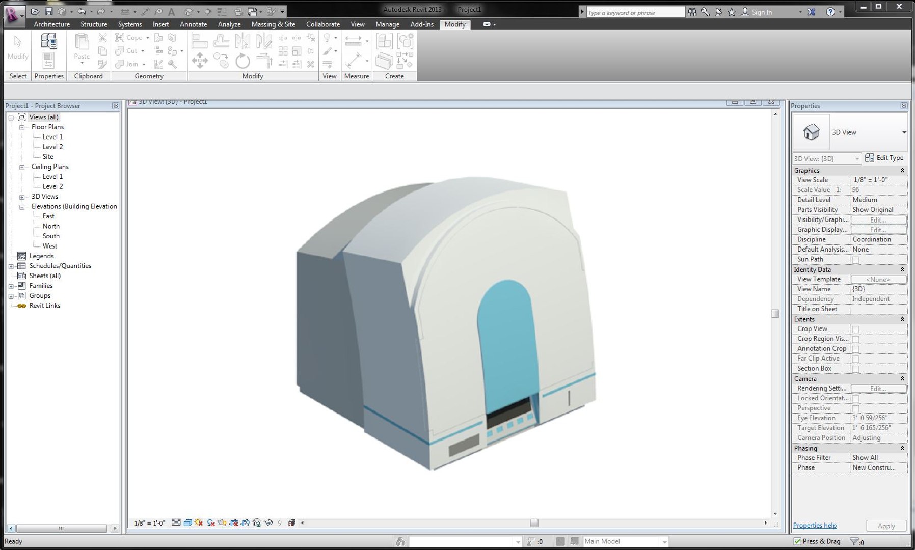This screenshot has height=550, width=915.
Task: Select the Offset tool in Modify panel
Action: pyautogui.click(x=221, y=41)
